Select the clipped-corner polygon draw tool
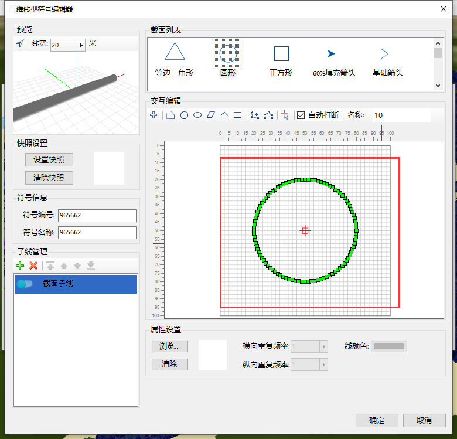The height and width of the screenshot is (439, 457). point(170,115)
